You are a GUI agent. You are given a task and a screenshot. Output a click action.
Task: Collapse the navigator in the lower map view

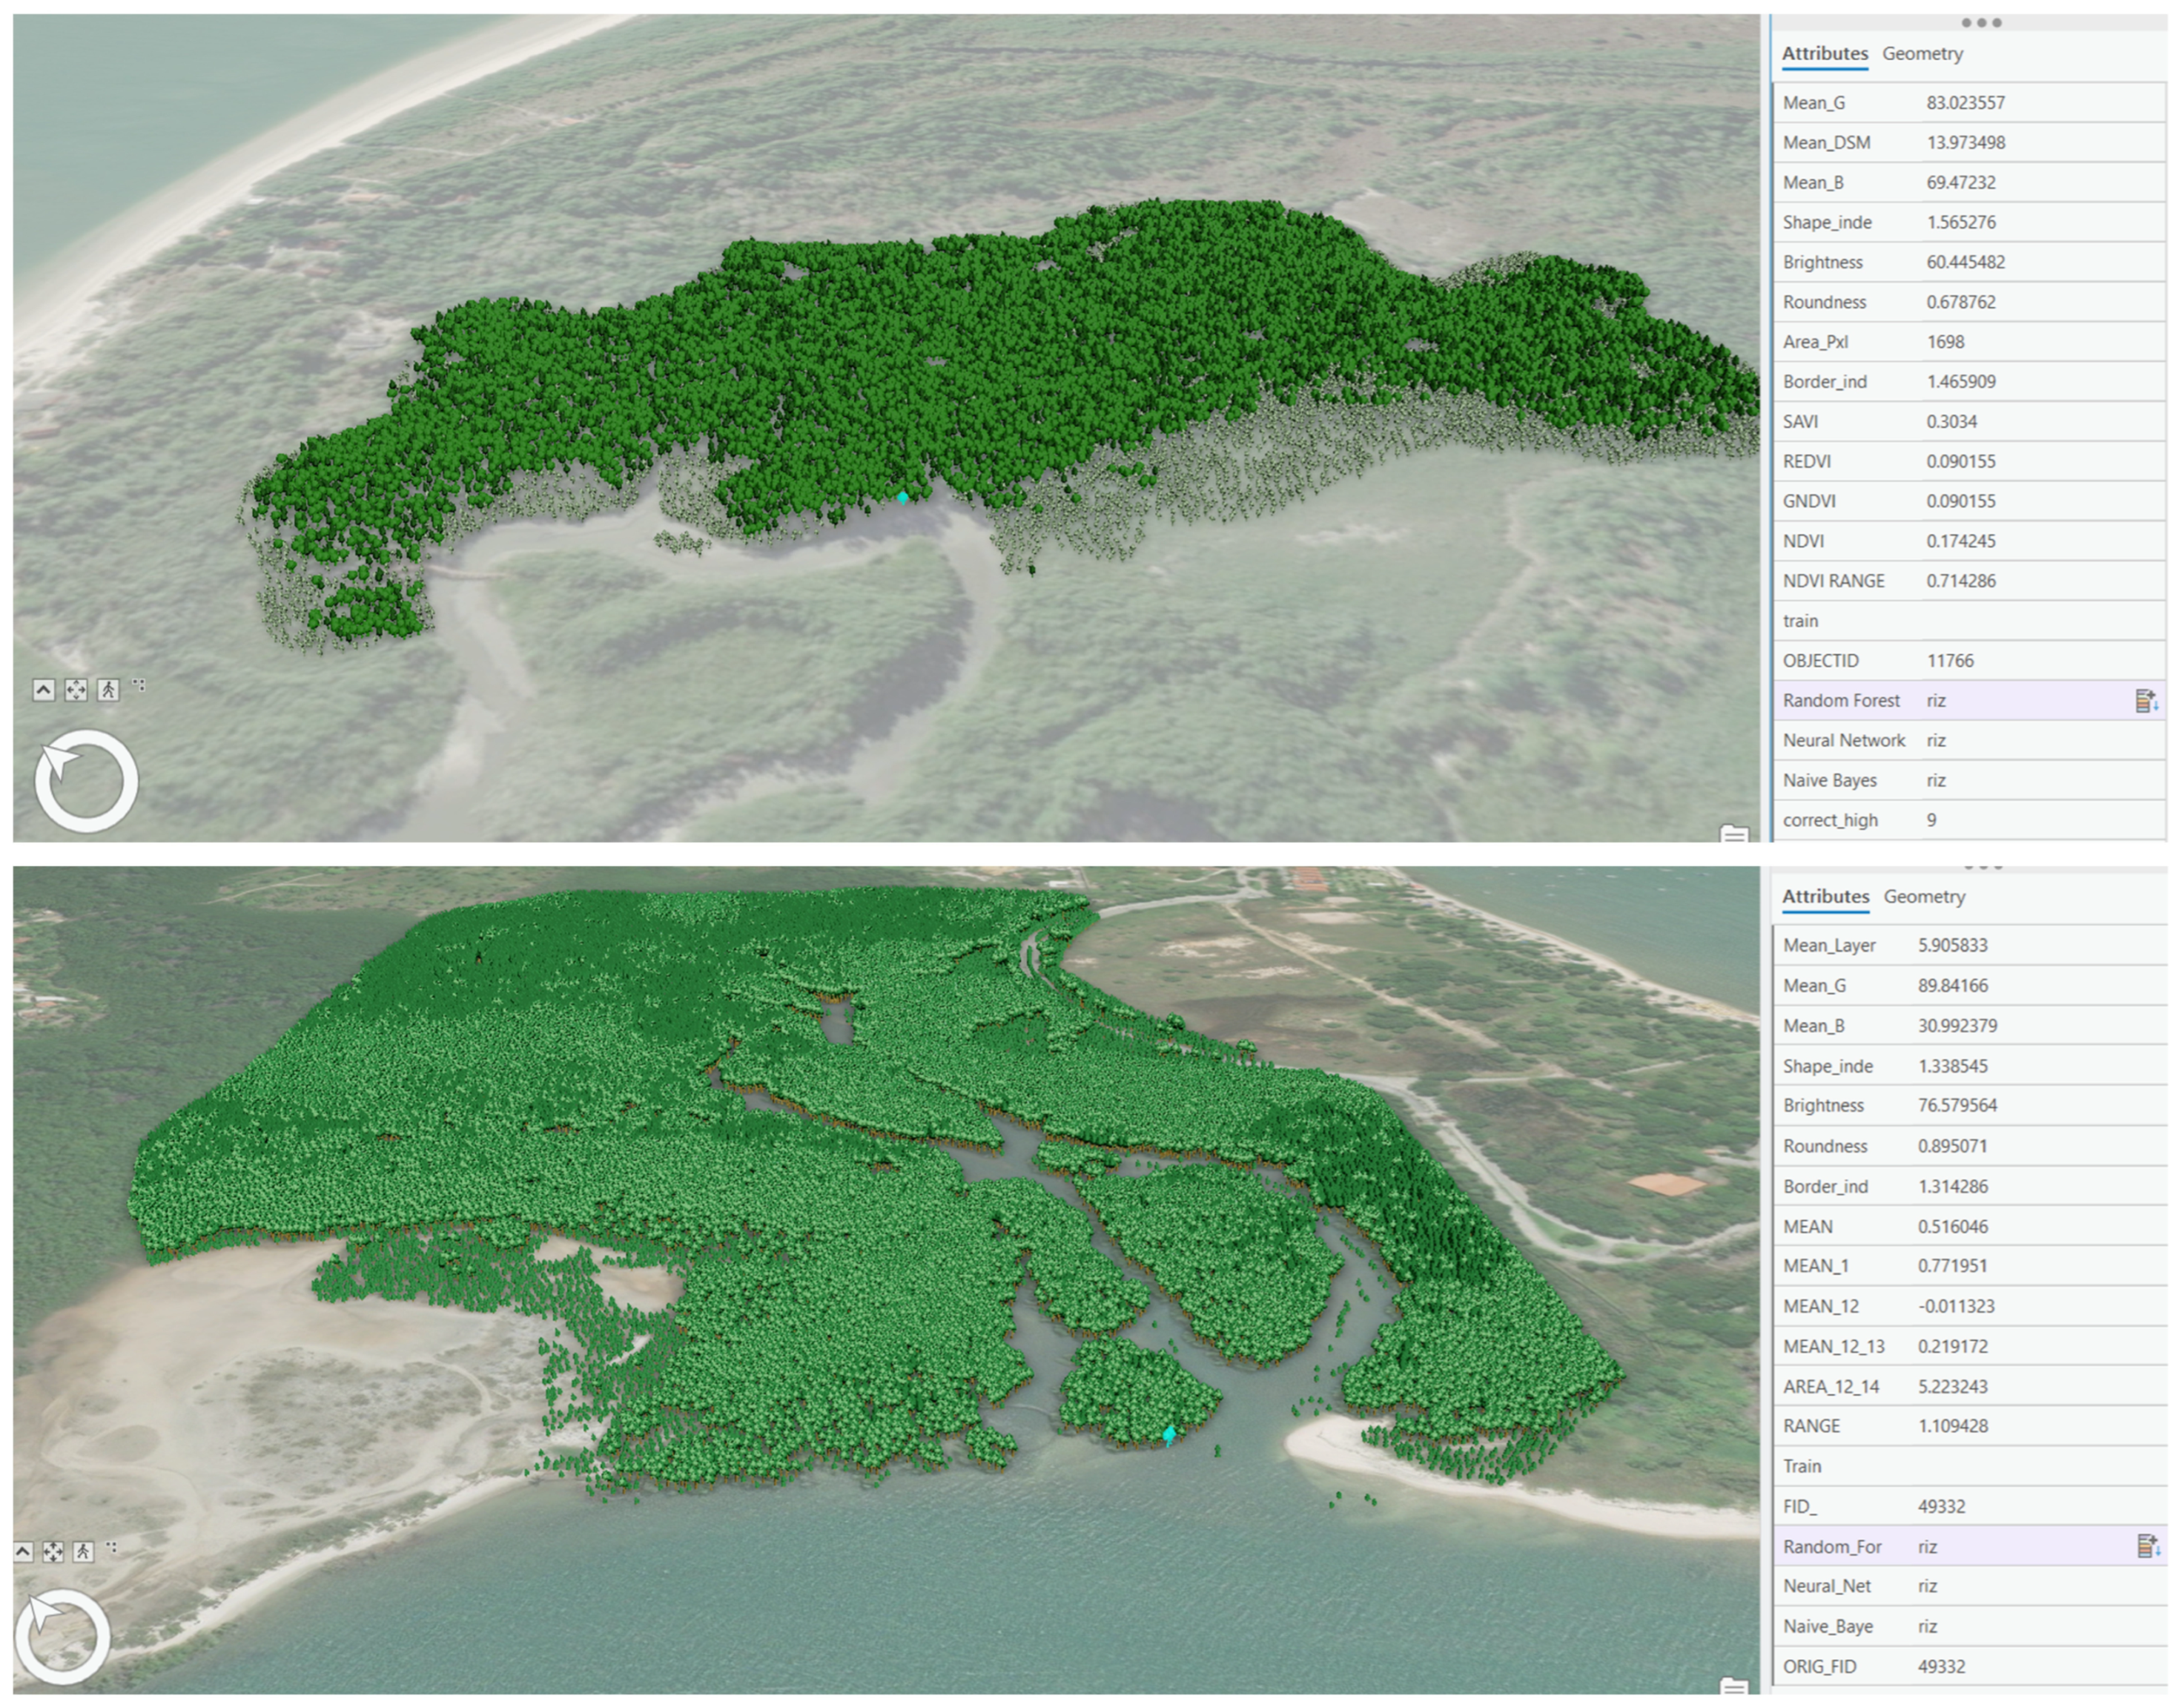tap(24, 1551)
